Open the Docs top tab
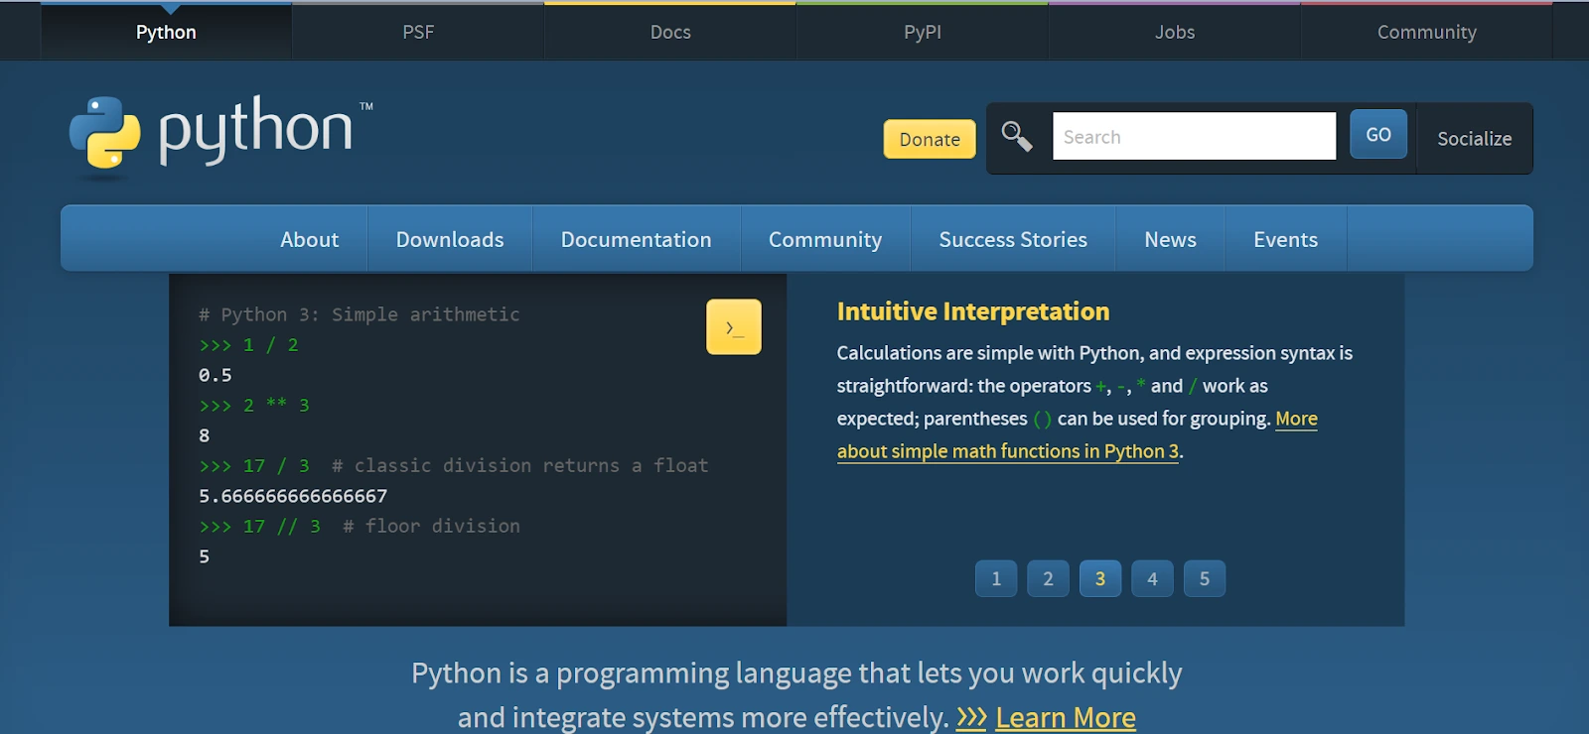This screenshot has height=734, width=1589. tap(670, 32)
